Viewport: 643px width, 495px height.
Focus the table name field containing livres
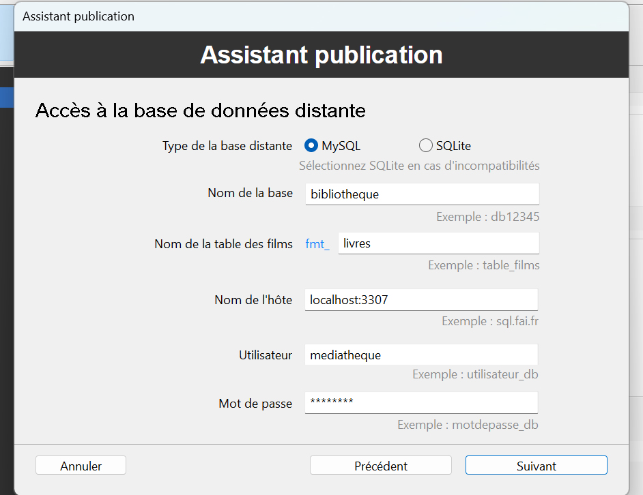(438, 243)
